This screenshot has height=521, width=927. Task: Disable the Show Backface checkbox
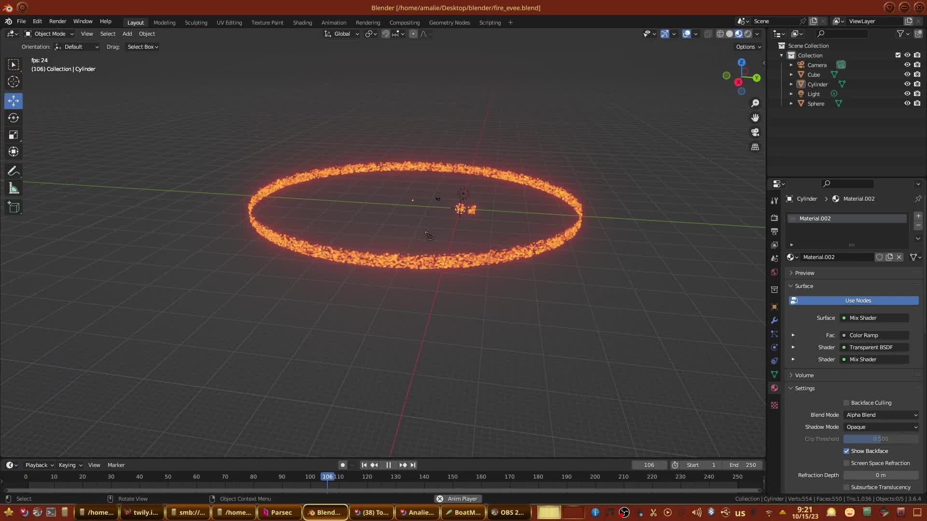[x=846, y=451]
